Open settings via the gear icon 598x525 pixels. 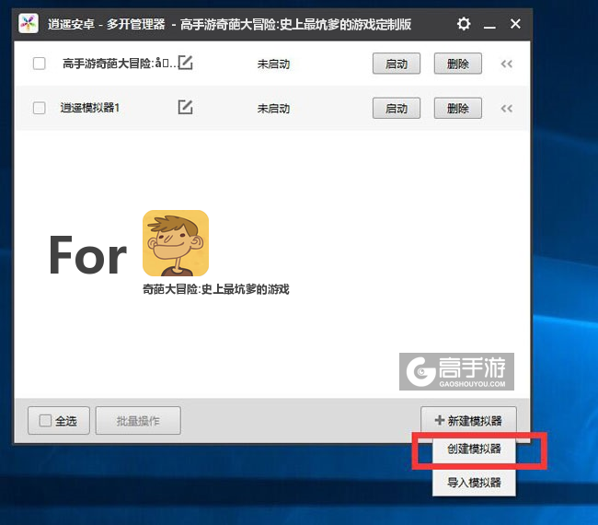pos(464,24)
